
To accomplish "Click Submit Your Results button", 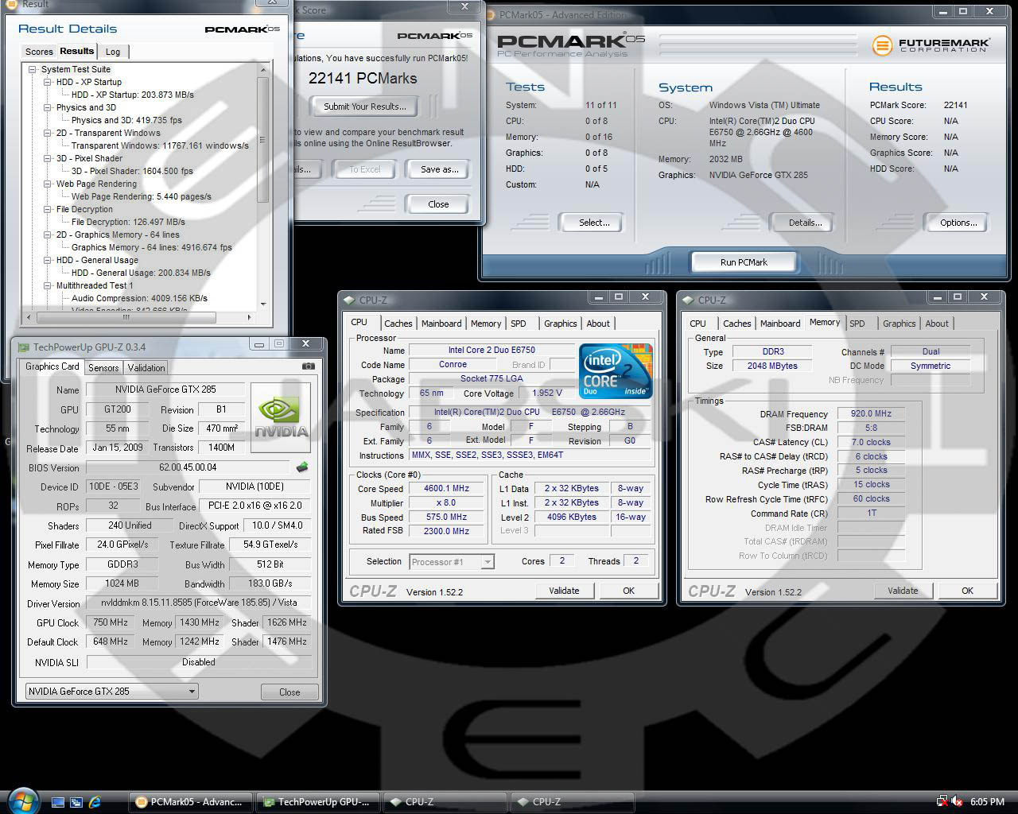I will (365, 107).
